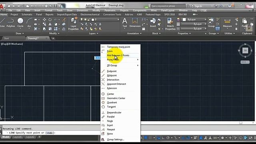This screenshot has height=144, width=256.
Task: Click the Undo option in command line
Action: point(50,133)
